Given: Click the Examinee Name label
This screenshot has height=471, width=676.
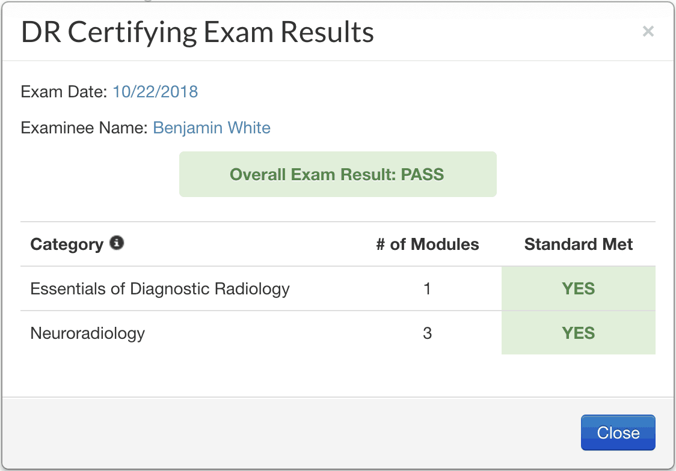Looking at the screenshot, I should pyautogui.click(x=84, y=128).
